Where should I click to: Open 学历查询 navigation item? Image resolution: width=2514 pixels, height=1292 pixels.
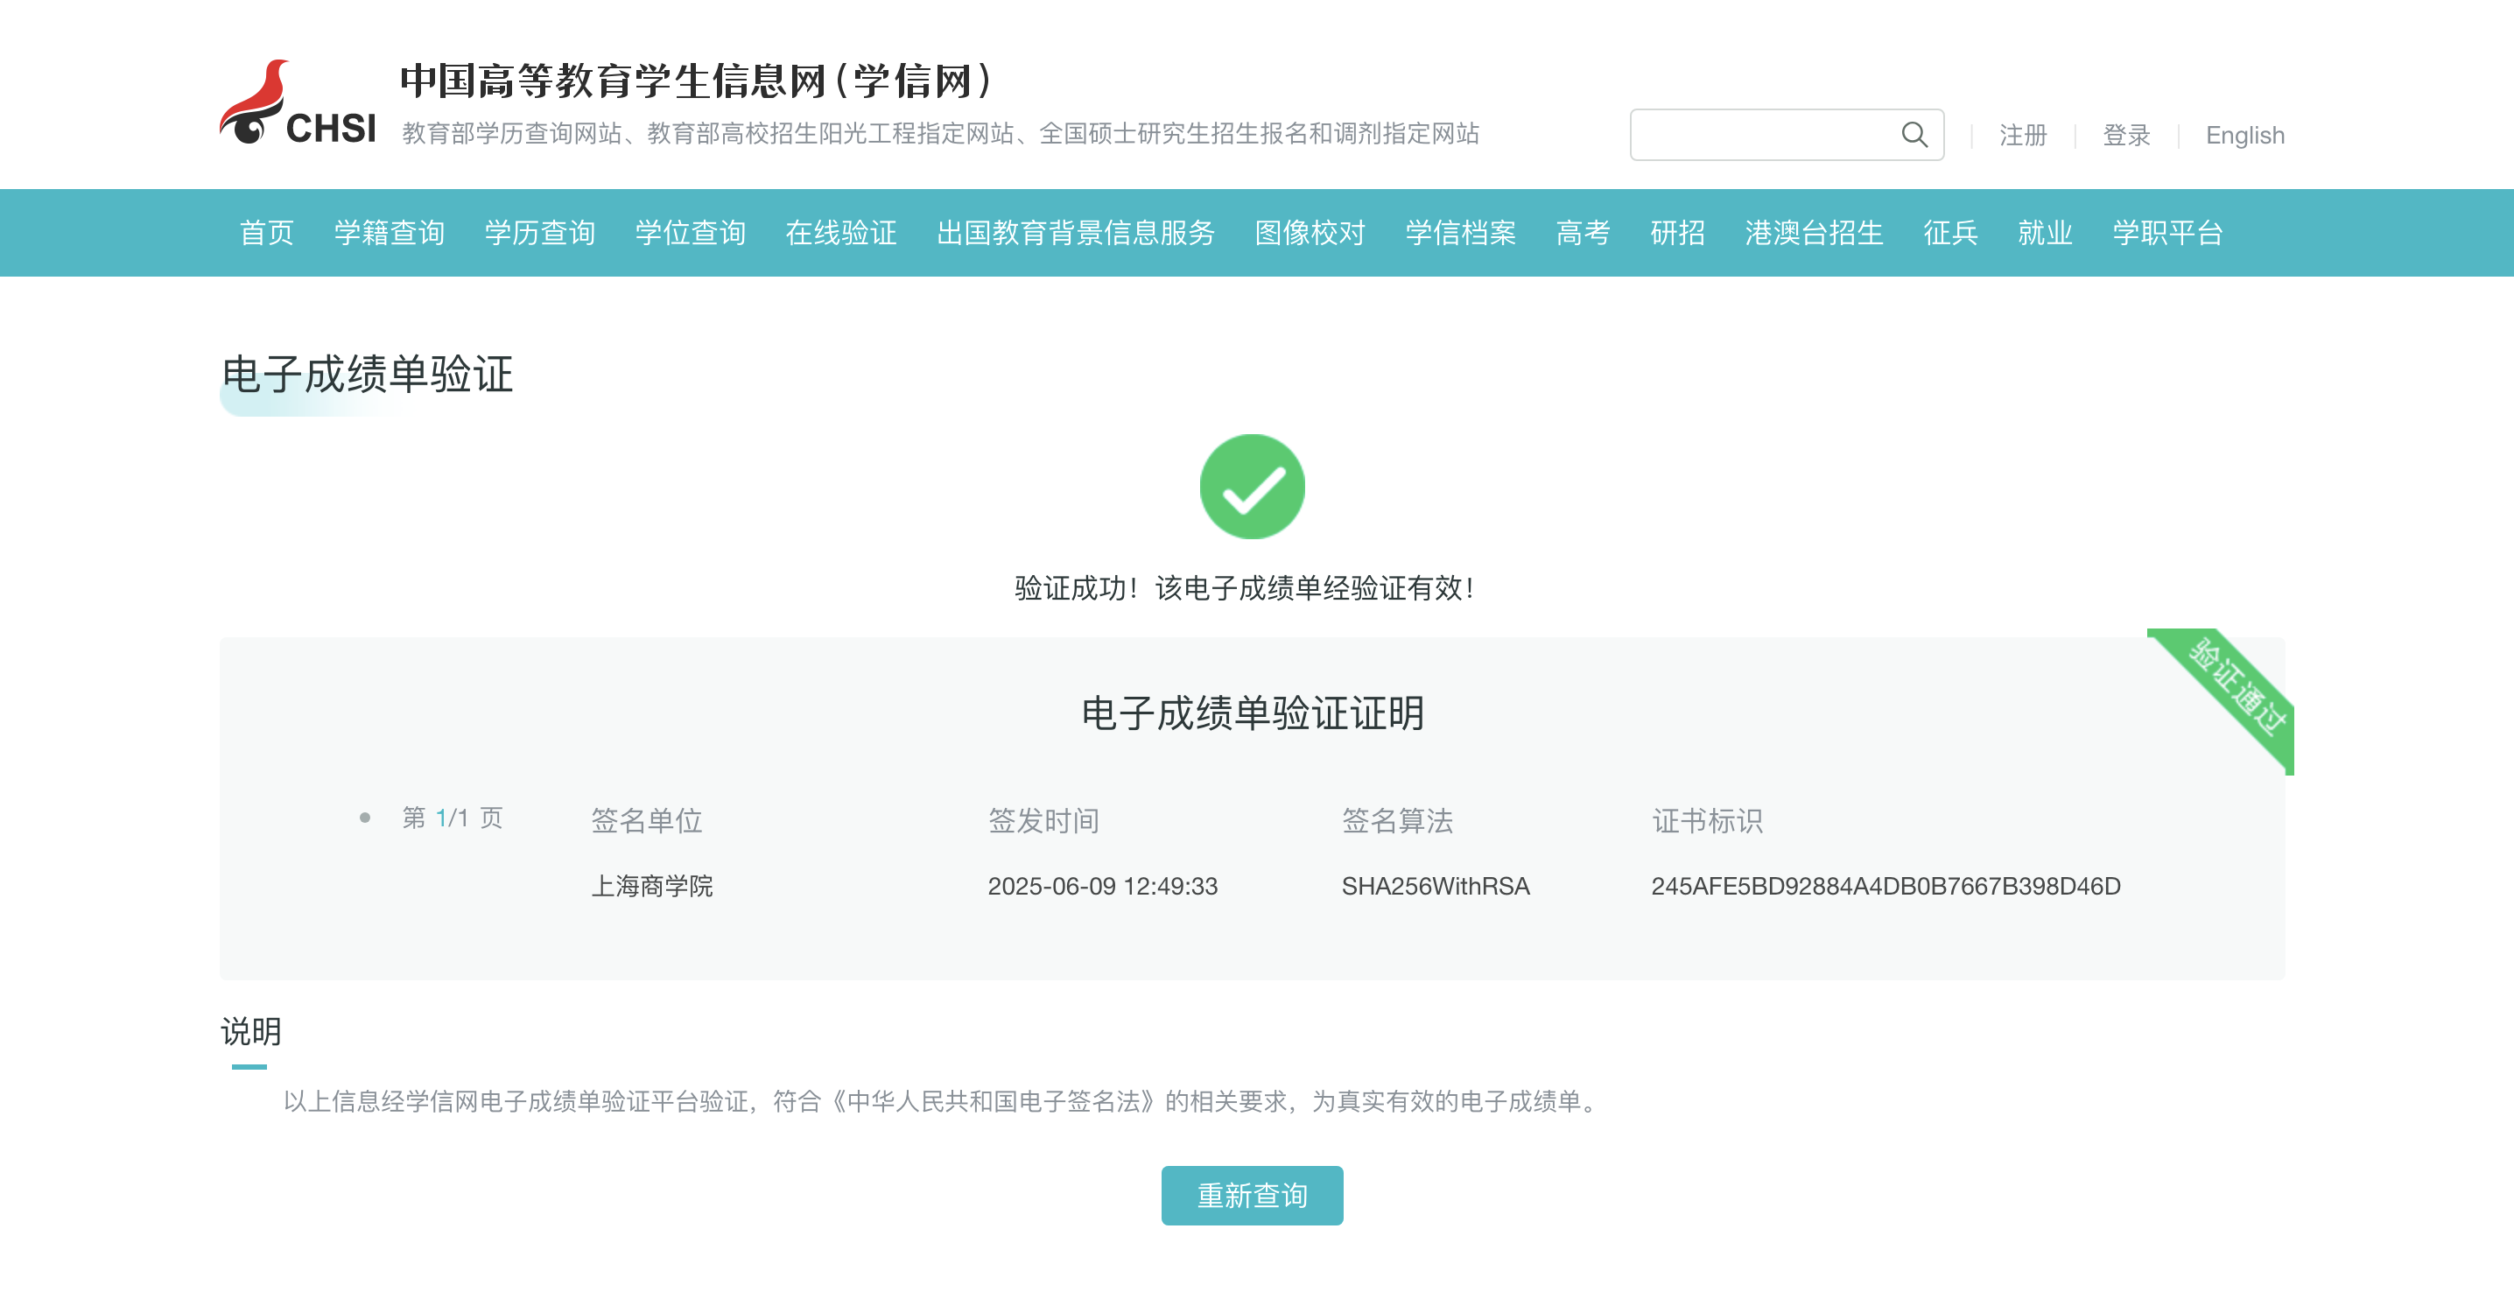540,232
